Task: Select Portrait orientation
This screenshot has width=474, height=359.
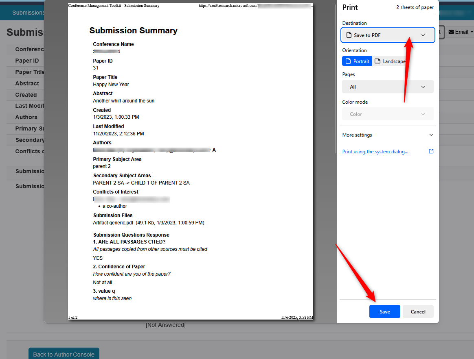Action: pos(357,61)
